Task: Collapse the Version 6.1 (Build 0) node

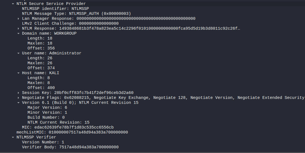Action: (x=18, y=103)
